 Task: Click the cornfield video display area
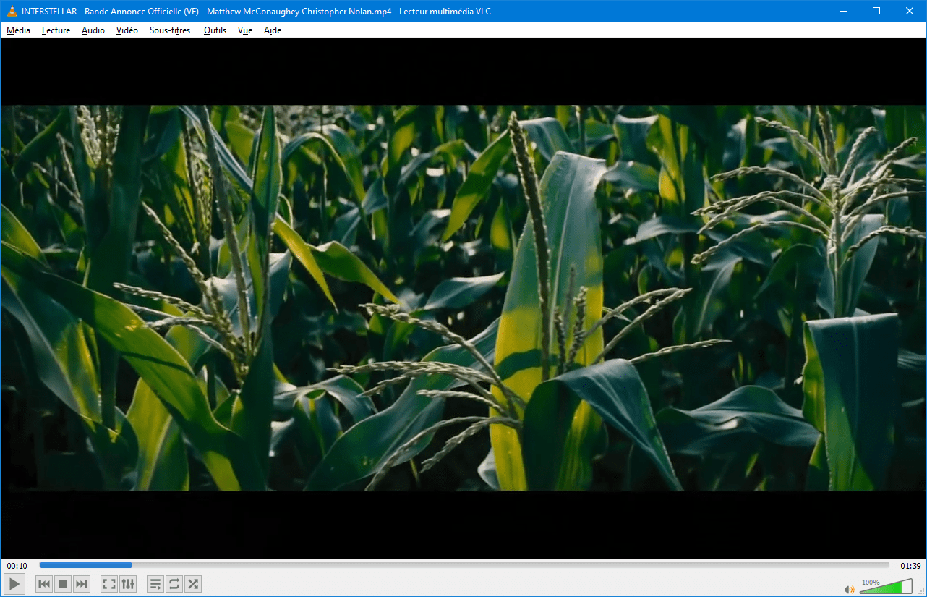pyautogui.click(x=463, y=298)
